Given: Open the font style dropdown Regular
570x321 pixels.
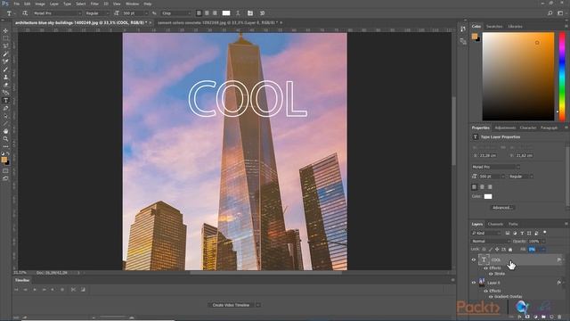Looking at the screenshot, I should 97,13.
